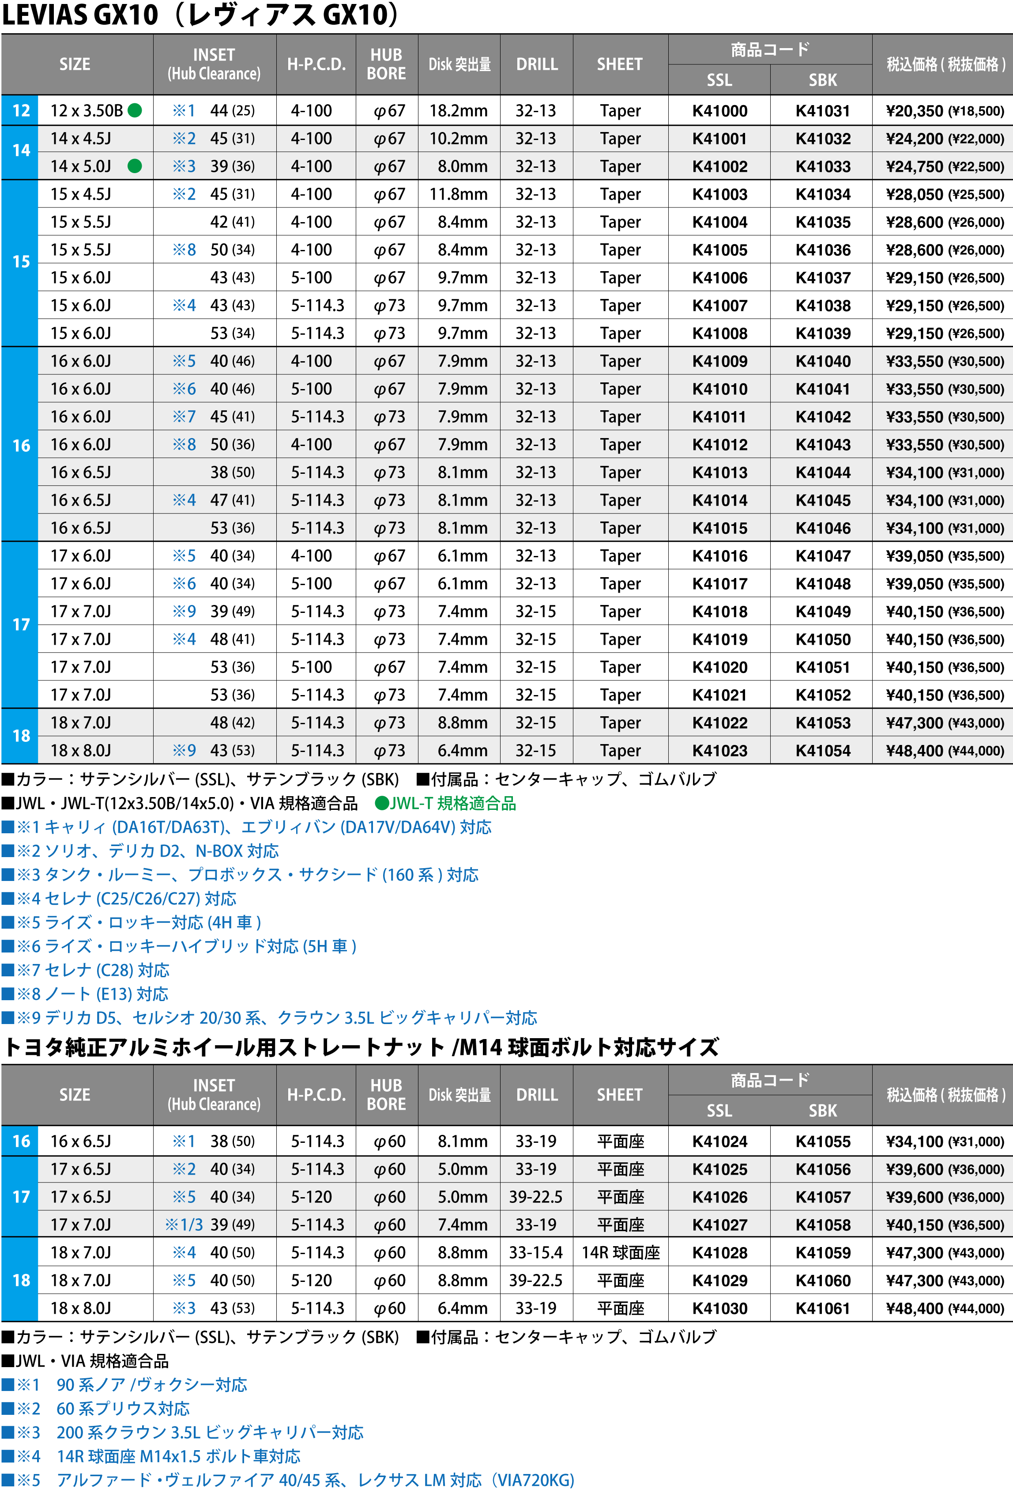This screenshot has width=1013, height=1493.
Task: Click the footnote ※9 デリカ D5 line
Action: pos(270,1017)
